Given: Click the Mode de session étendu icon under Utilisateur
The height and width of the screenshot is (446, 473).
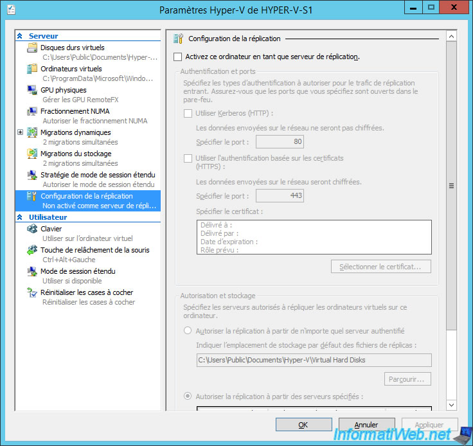Looking at the screenshot, I should [32, 271].
